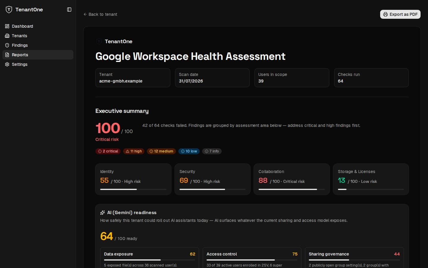Open the Identity 55 score card

(133, 179)
